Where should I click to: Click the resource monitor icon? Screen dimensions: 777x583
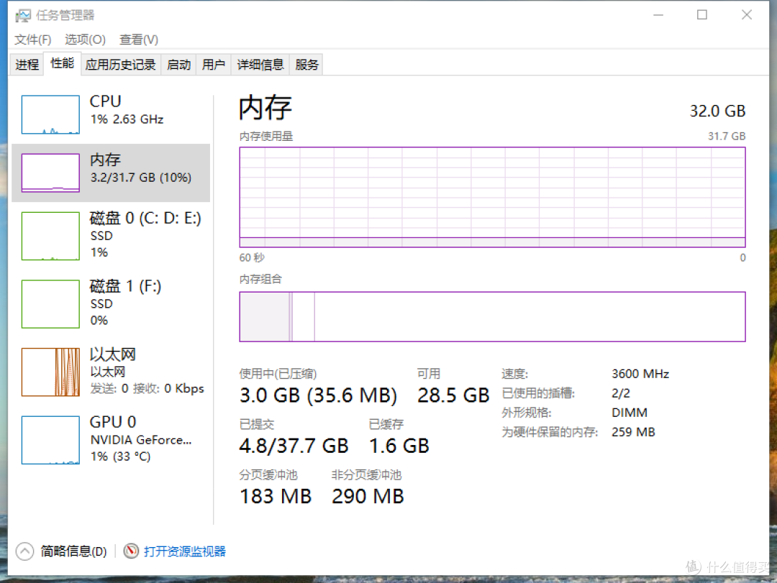(x=131, y=551)
